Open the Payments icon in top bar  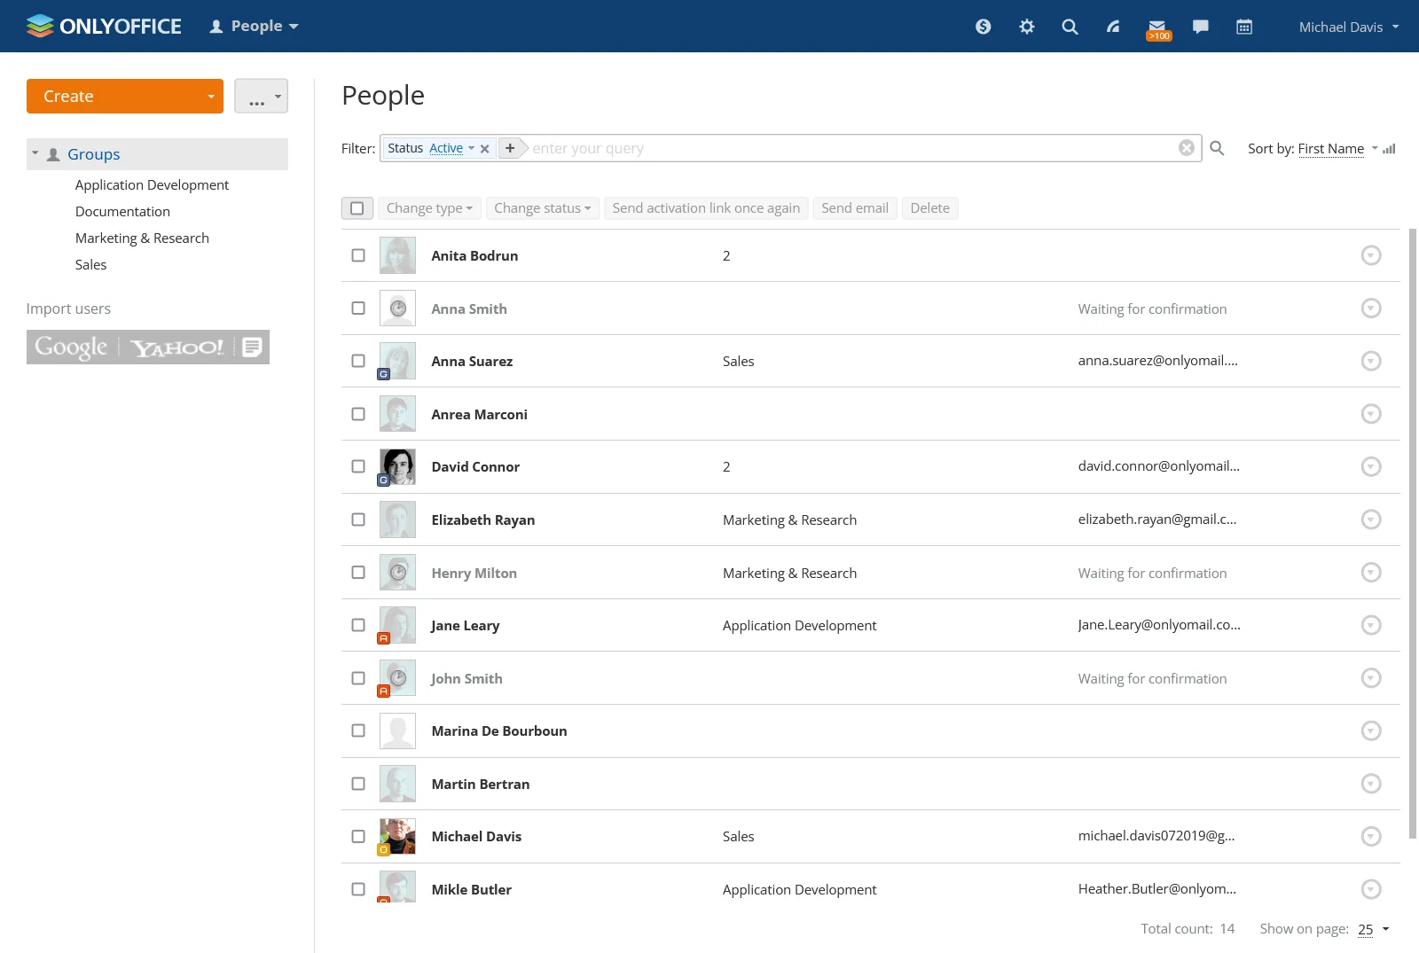pos(983,27)
